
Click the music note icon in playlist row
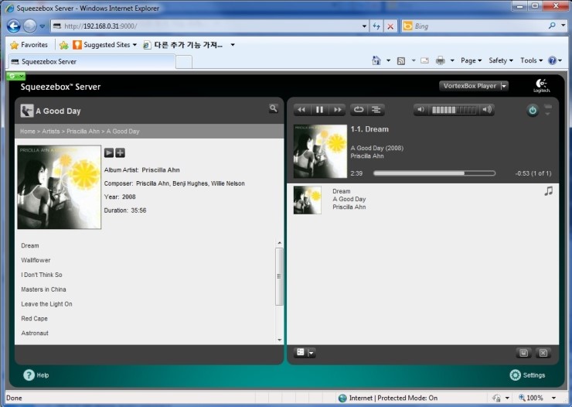click(x=548, y=190)
